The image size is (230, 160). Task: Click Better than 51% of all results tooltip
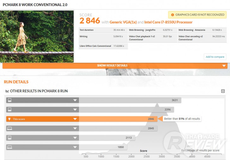pos(182,119)
